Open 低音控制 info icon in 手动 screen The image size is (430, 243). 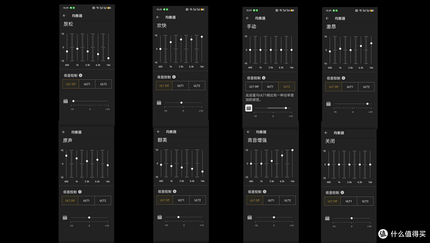point(264,78)
